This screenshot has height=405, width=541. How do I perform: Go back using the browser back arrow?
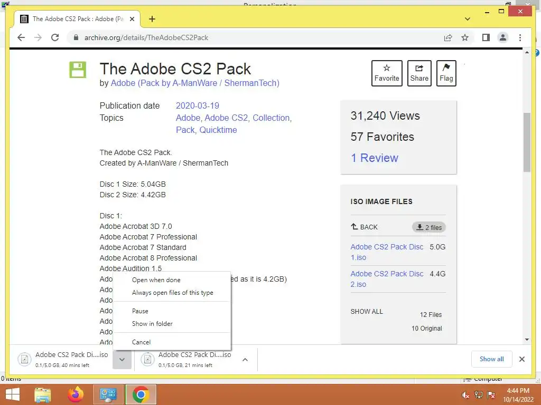click(21, 37)
